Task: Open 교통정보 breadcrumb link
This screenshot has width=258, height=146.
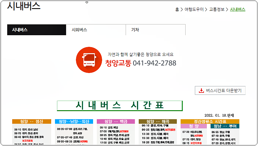Action: pyautogui.click(x=217, y=9)
